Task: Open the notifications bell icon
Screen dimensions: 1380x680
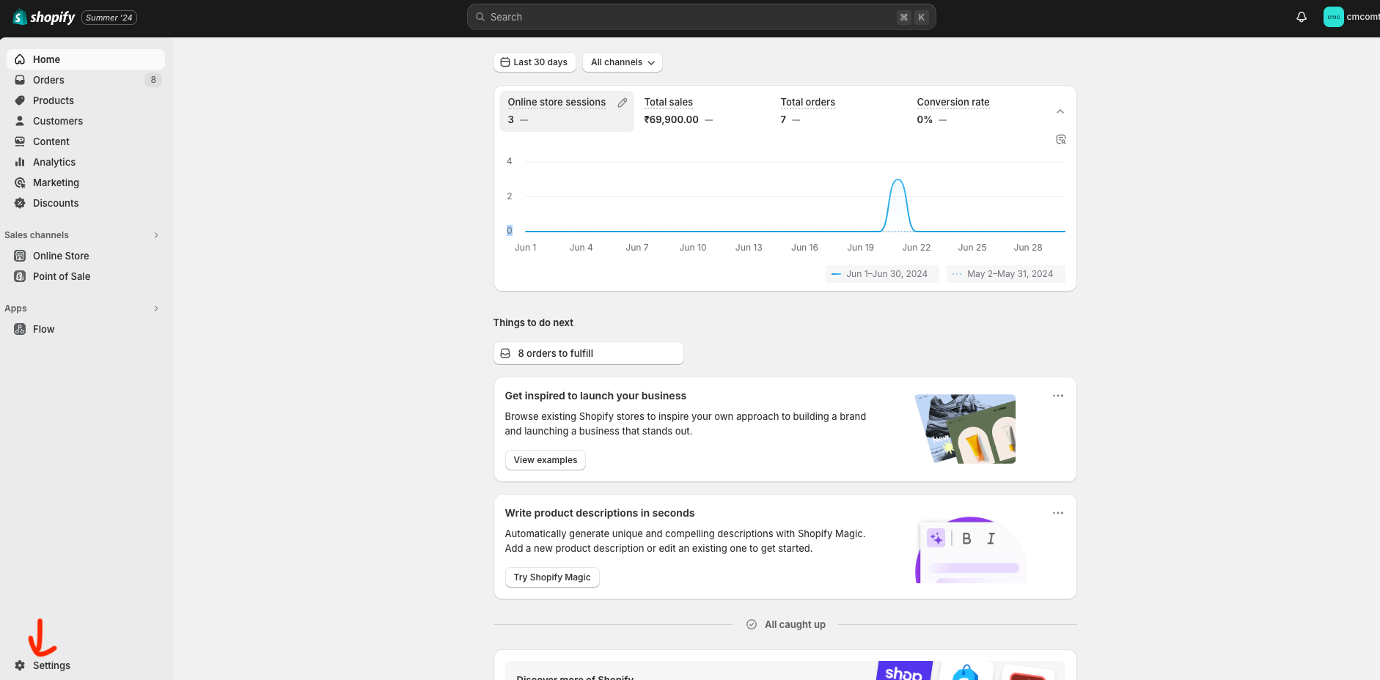Action: click(x=1302, y=17)
